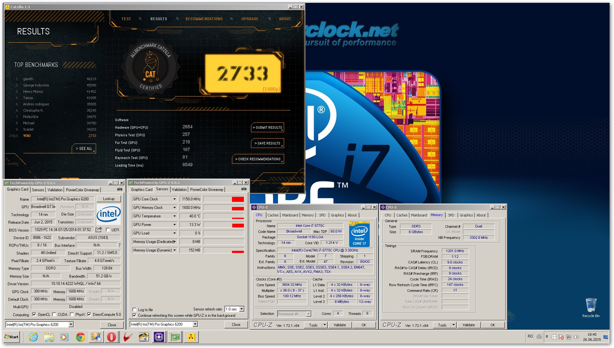Switch to the CPU-Z taskbar icon
614x348 pixels.
[x=159, y=337]
